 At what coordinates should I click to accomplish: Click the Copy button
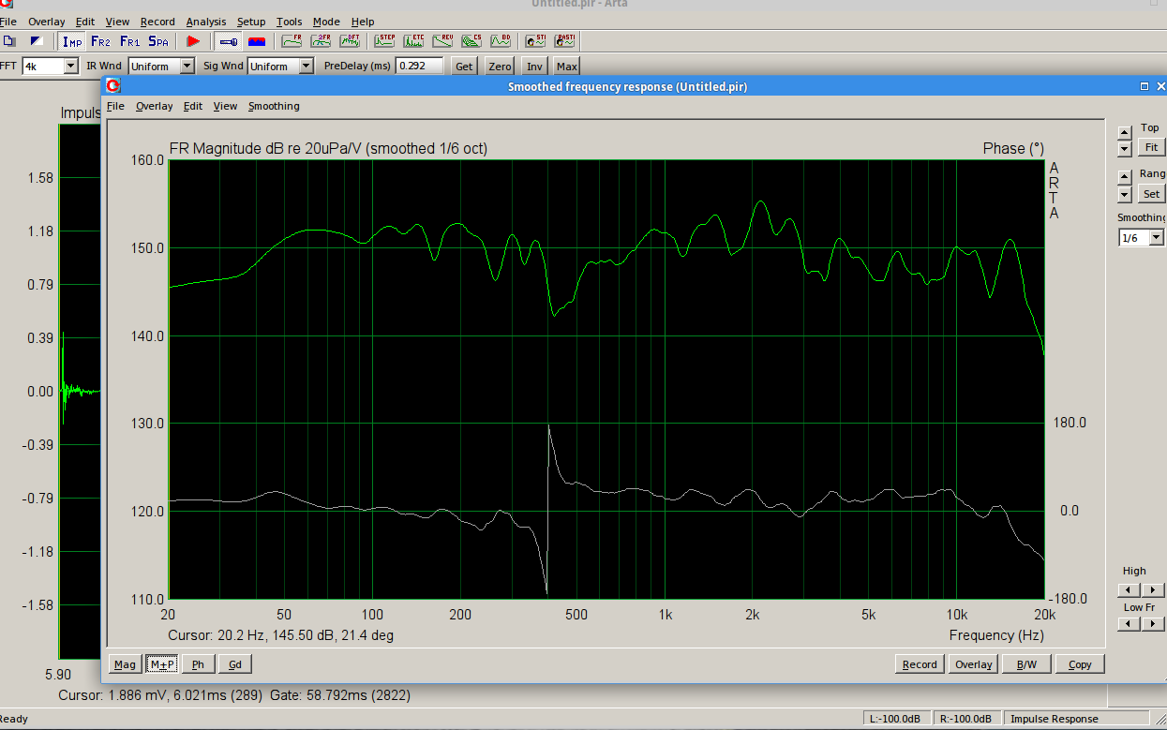click(x=1080, y=664)
